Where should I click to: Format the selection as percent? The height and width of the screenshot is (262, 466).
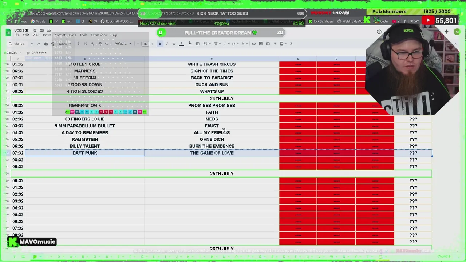[85, 44]
